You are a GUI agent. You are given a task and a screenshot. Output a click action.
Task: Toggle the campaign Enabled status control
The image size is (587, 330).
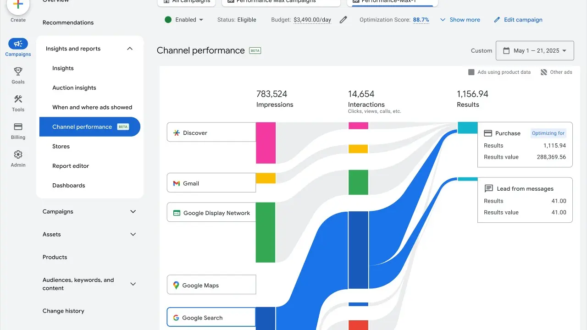coord(183,20)
